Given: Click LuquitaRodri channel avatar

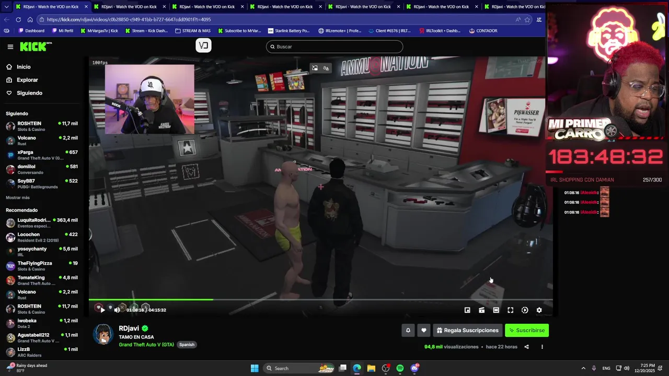Looking at the screenshot, I should [10, 223].
